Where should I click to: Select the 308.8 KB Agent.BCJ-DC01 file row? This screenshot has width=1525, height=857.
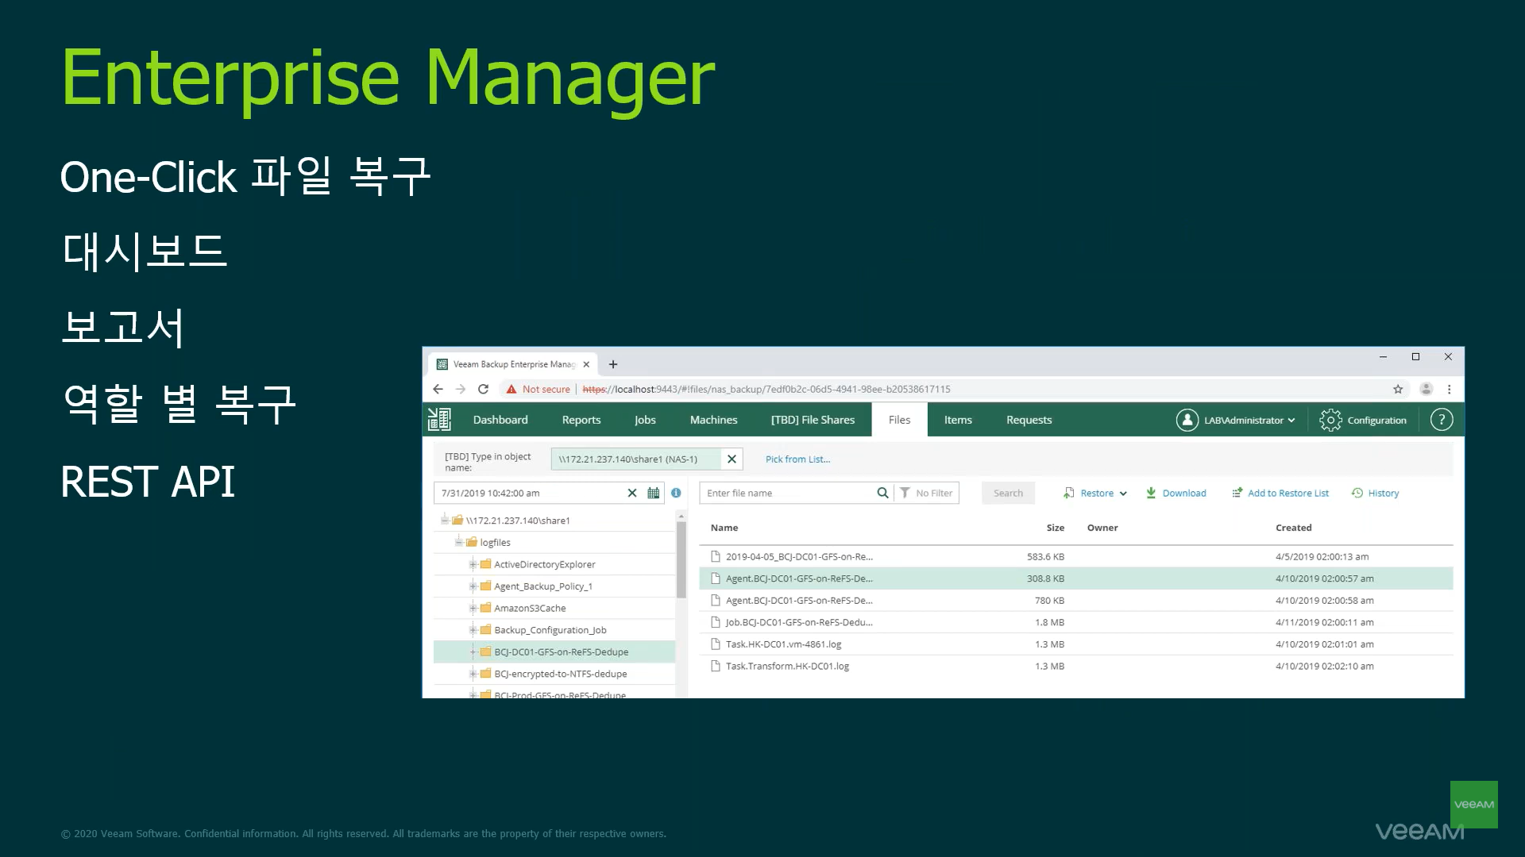(1075, 578)
